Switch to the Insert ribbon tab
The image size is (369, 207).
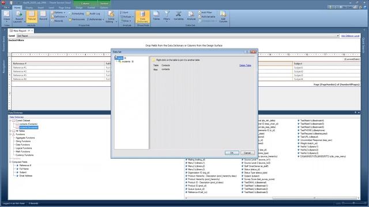pos(40,7)
